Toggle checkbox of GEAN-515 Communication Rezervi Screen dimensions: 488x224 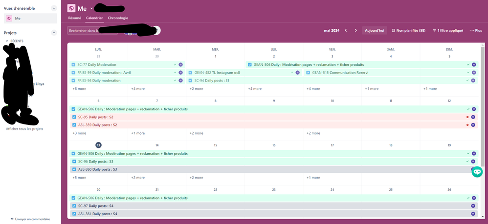click(x=308, y=72)
